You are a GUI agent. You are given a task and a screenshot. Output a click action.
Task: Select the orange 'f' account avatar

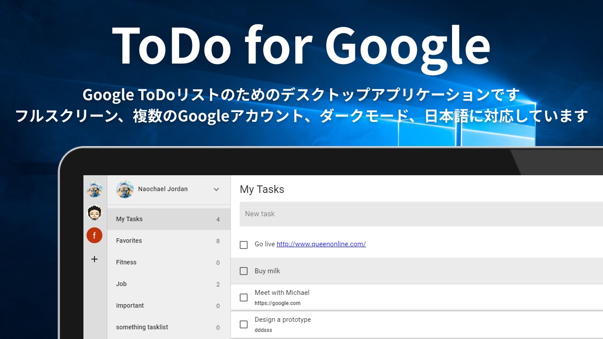tap(94, 236)
